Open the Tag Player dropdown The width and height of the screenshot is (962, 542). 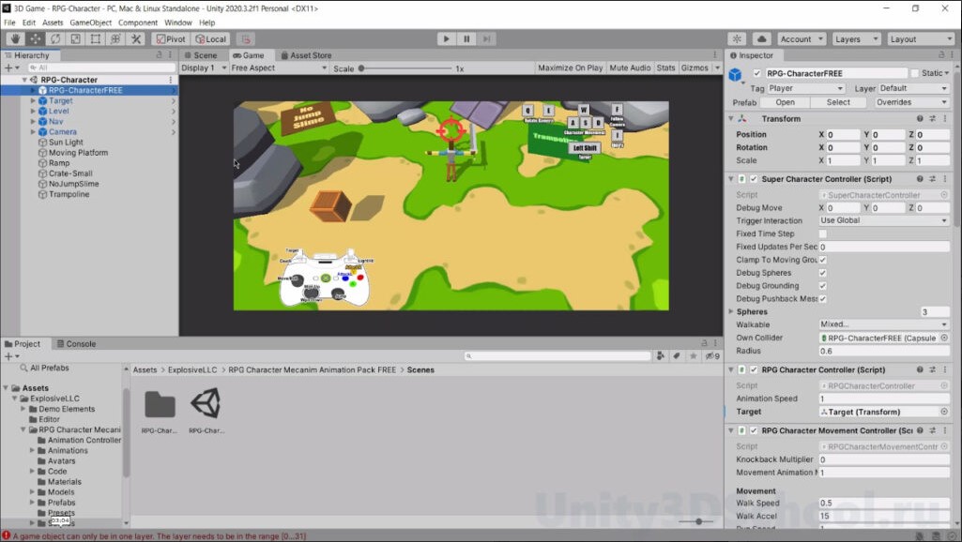point(806,88)
